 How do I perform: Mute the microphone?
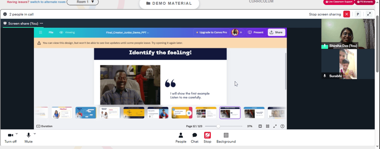click(28, 138)
